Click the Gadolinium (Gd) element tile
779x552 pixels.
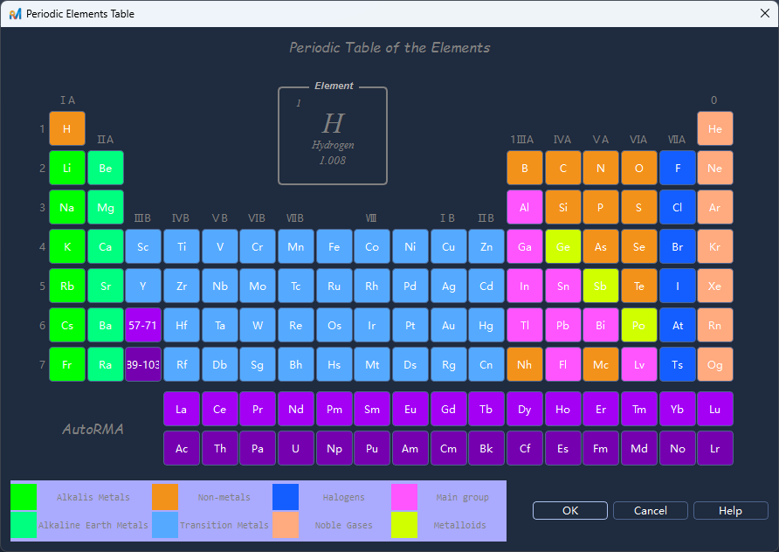pos(448,409)
